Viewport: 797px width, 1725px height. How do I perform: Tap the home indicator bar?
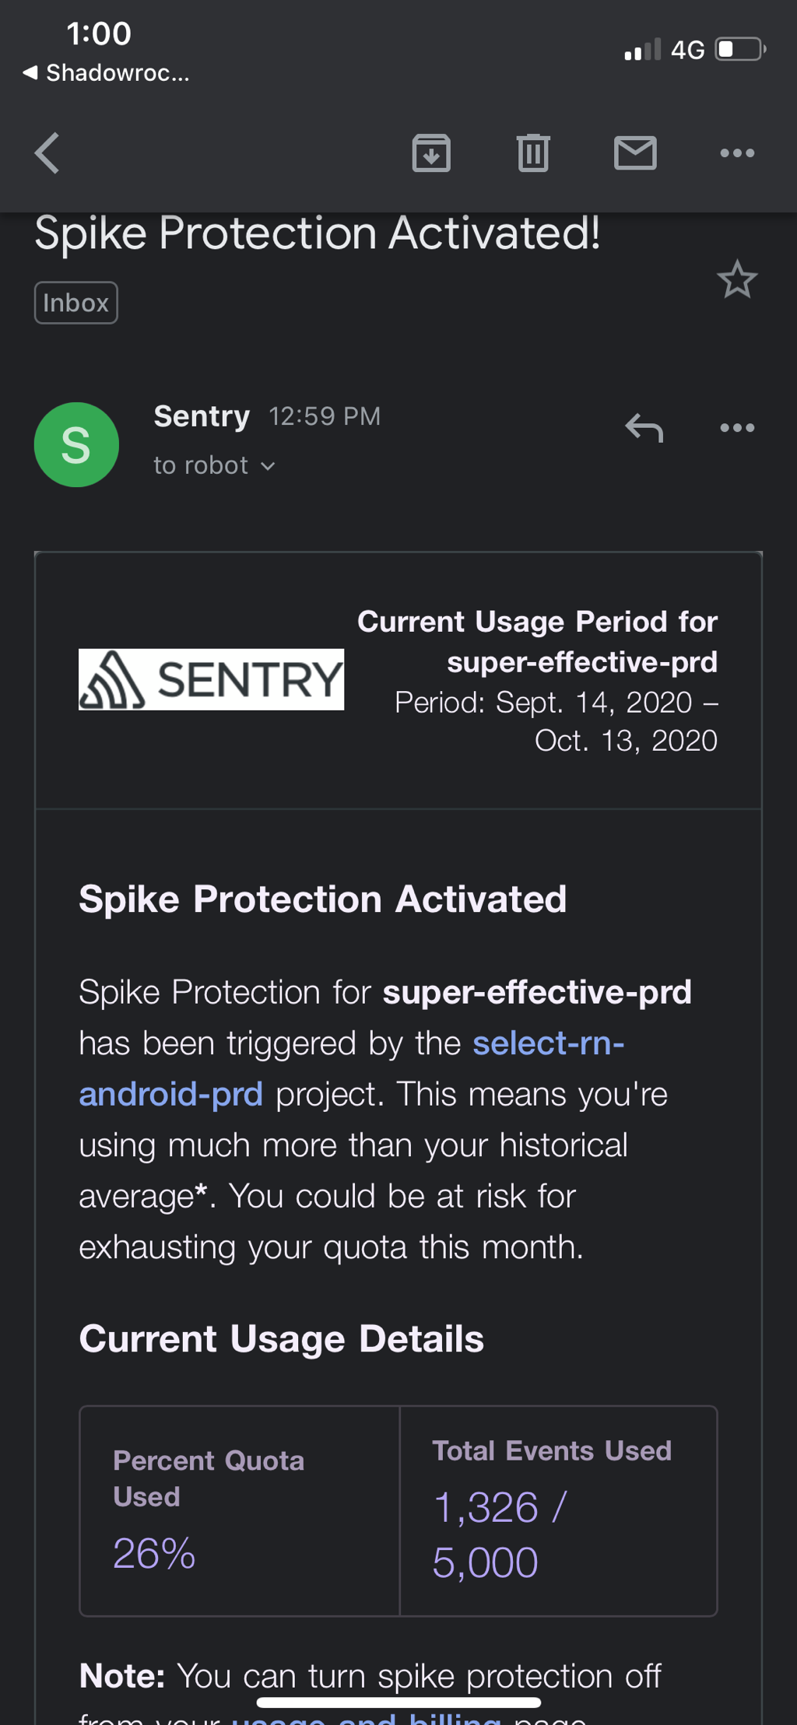[398, 1702]
